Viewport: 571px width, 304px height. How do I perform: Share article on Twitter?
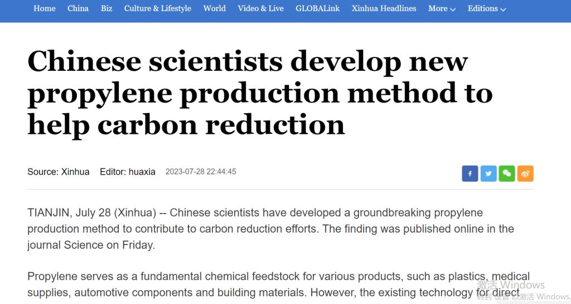(488, 173)
